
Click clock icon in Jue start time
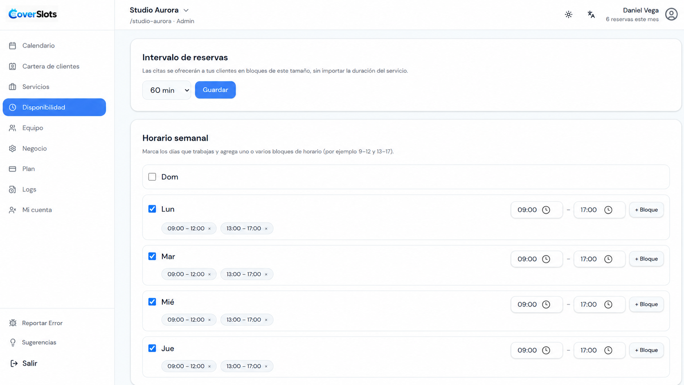[x=546, y=350]
